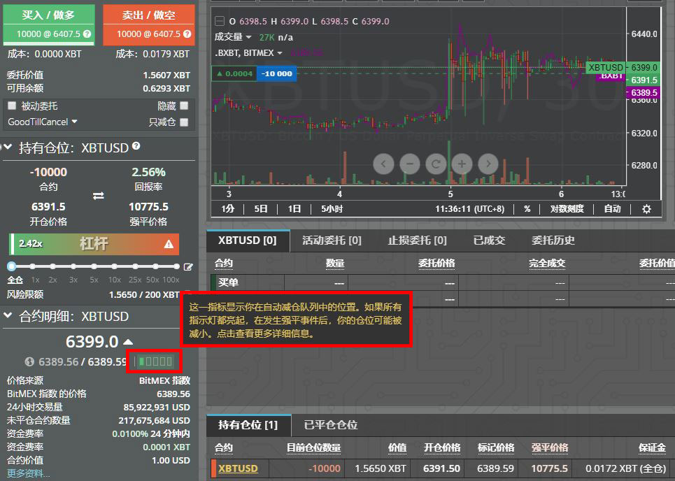Enable the 只减仓 (reduce-only) checkbox

tap(184, 122)
